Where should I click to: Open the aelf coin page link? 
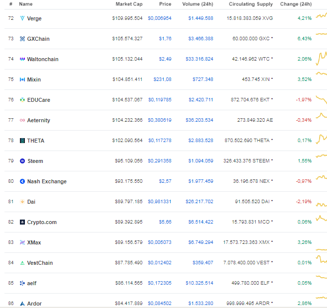tap(32, 284)
